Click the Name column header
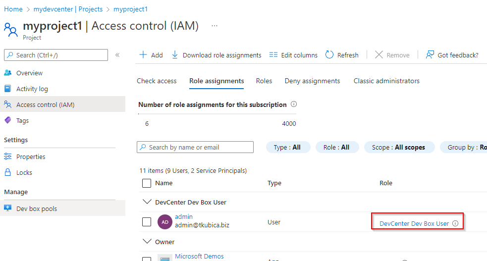Viewport: 487px width, 261px height. pyautogui.click(x=163, y=183)
